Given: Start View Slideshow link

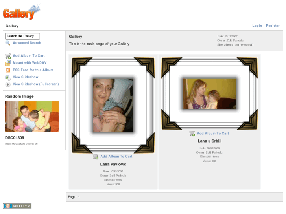Looking at the screenshot, I should pos(26,77).
